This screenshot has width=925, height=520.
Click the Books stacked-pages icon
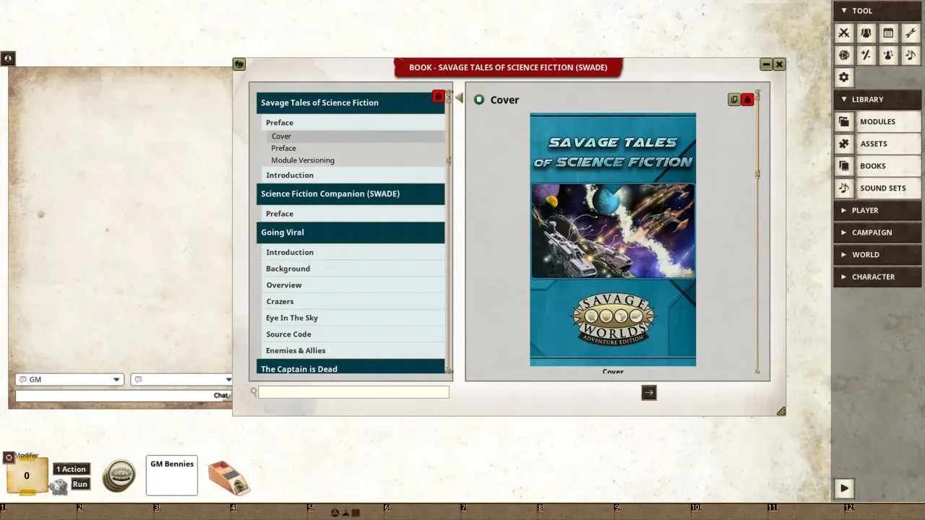[843, 166]
